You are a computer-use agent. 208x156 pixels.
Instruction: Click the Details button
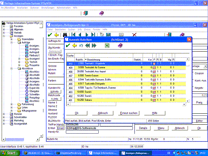click(x=143, y=128)
